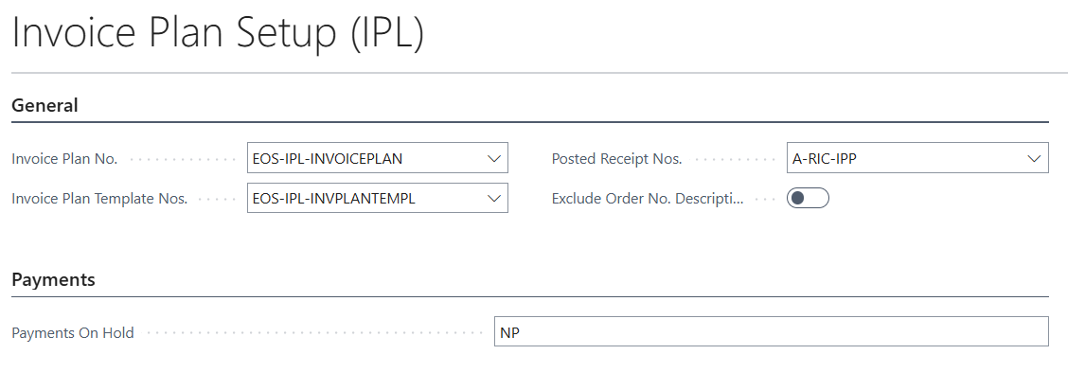Click the dotted leader after Posted Receipt Nos.

point(734,160)
